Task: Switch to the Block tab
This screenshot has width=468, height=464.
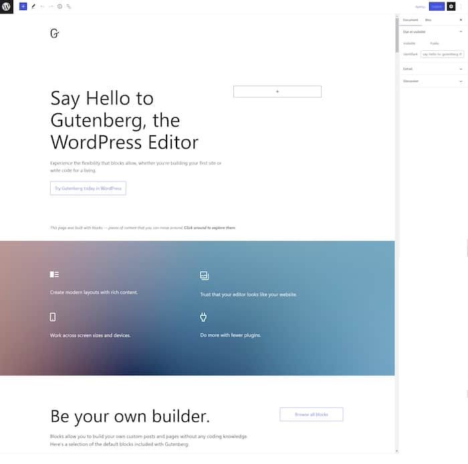Action: (429, 20)
